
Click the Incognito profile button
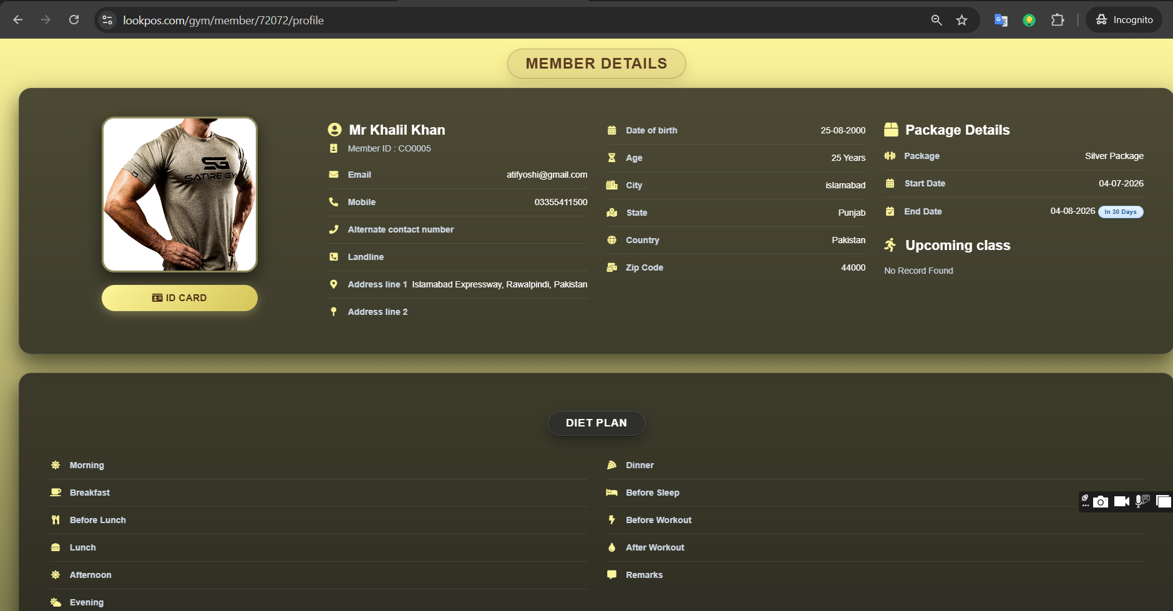click(x=1124, y=20)
